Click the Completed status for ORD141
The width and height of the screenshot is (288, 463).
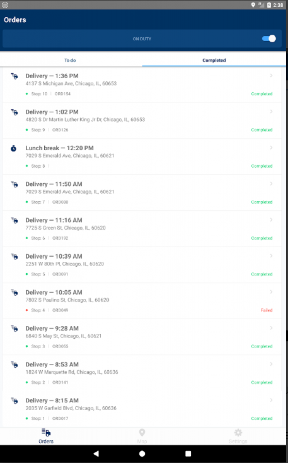click(262, 383)
